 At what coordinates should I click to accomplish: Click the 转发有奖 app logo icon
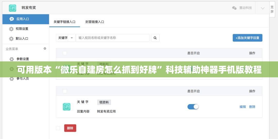pos(13,8)
